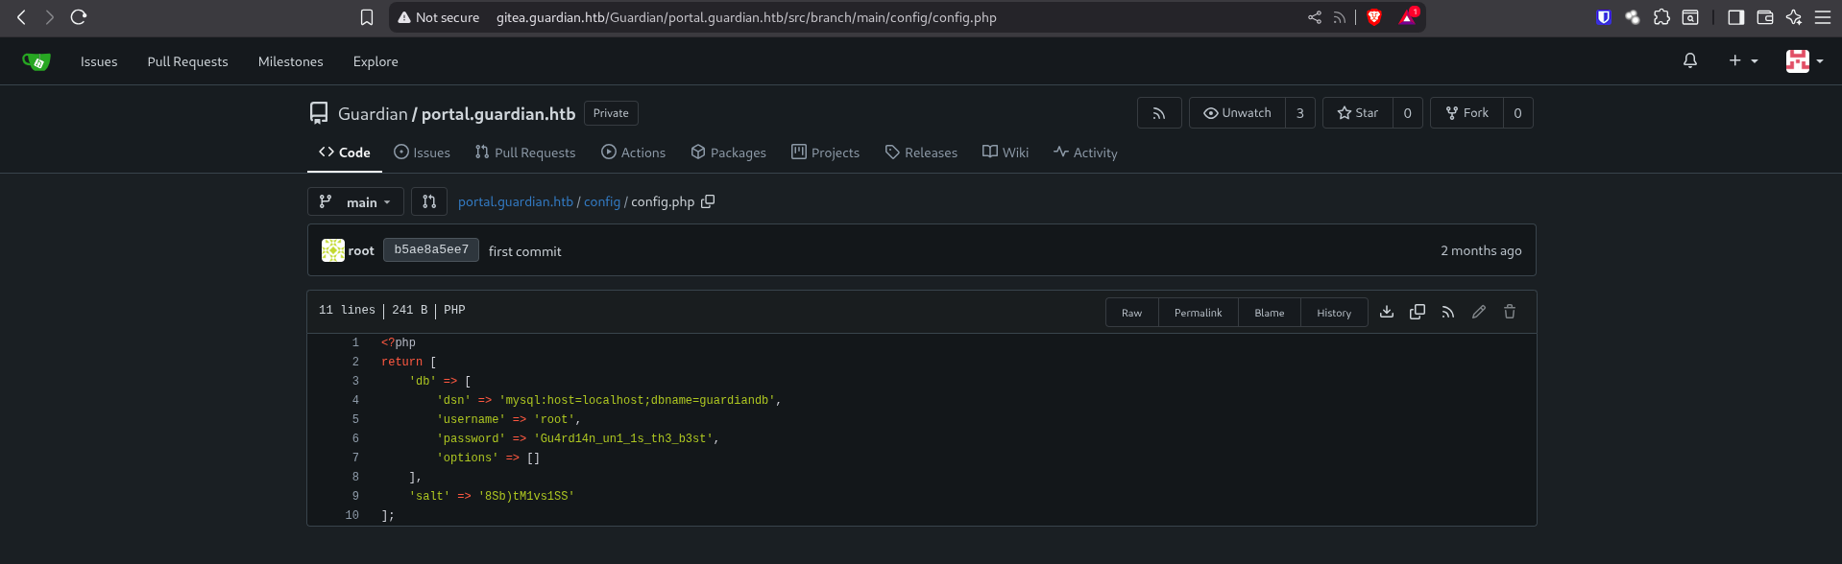
Task: Click the Raw view button
Action: click(x=1131, y=313)
